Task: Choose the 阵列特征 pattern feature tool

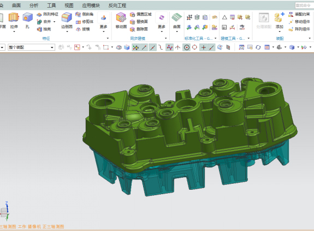Action: pos(48,14)
